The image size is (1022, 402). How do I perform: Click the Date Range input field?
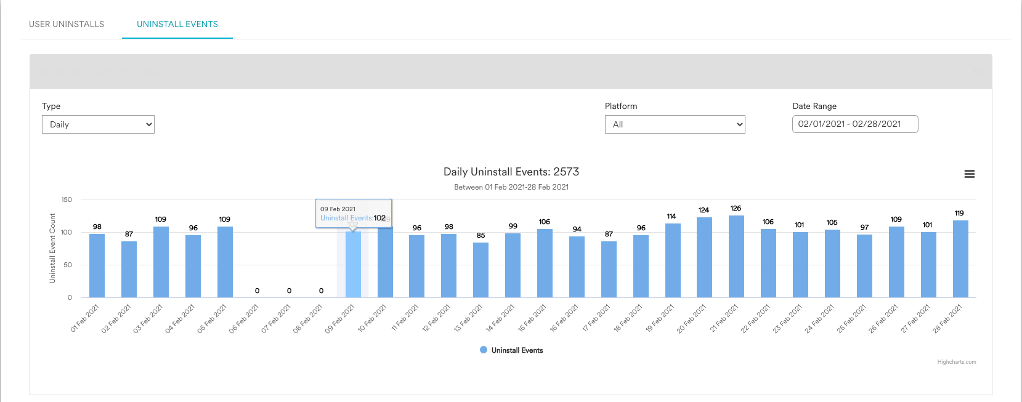[x=854, y=124]
